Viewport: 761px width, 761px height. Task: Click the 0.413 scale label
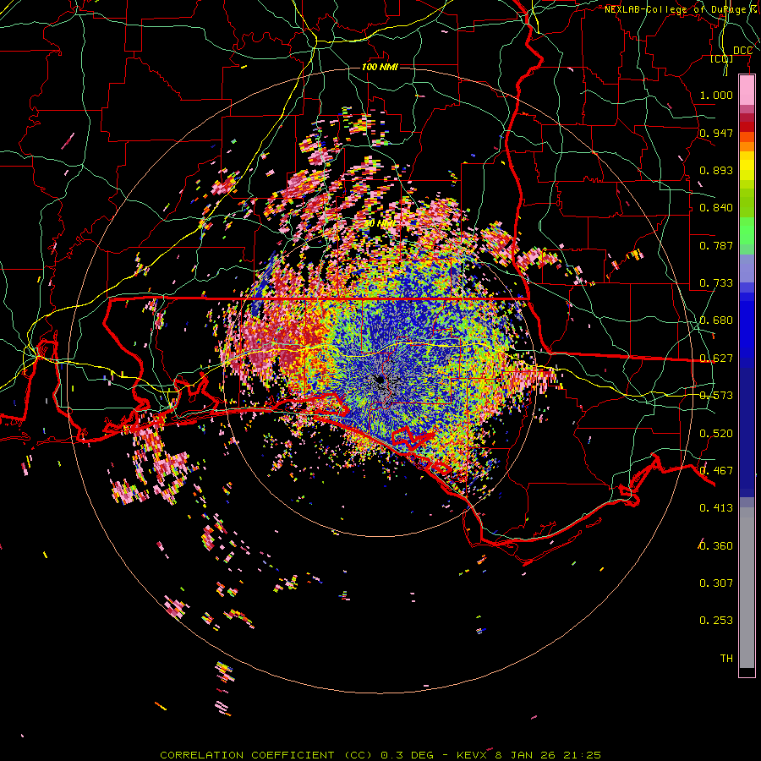[716, 508]
